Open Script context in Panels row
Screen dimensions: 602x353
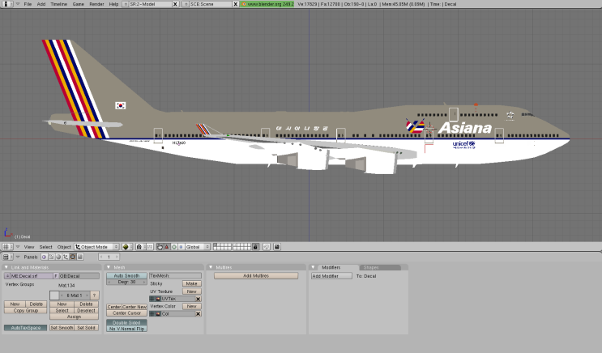(x=51, y=257)
